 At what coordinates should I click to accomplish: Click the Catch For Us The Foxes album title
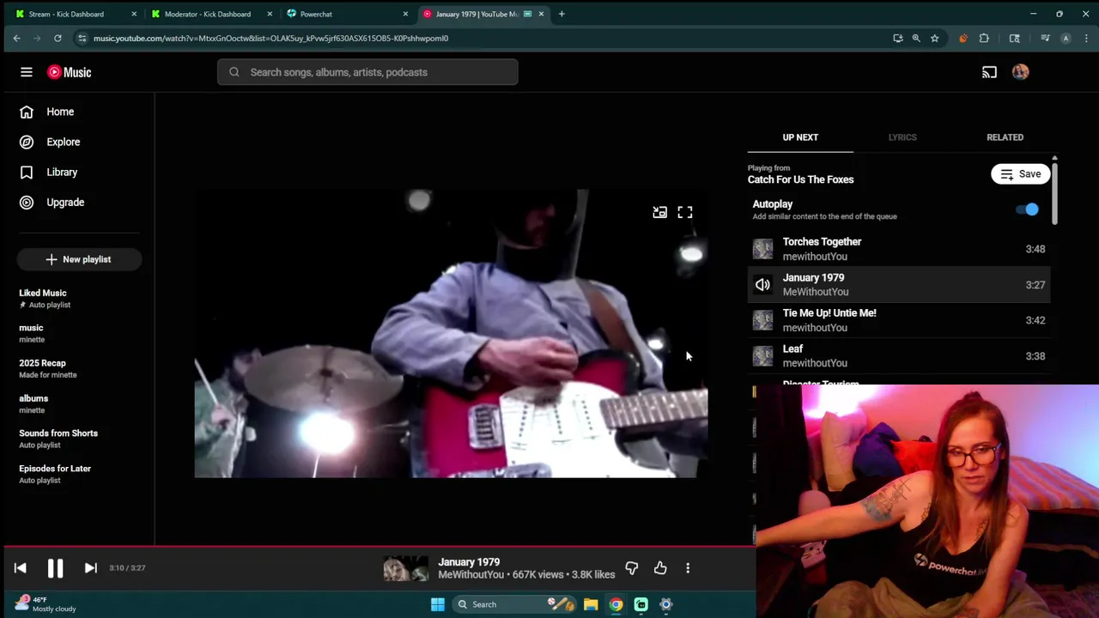pyautogui.click(x=800, y=179)
